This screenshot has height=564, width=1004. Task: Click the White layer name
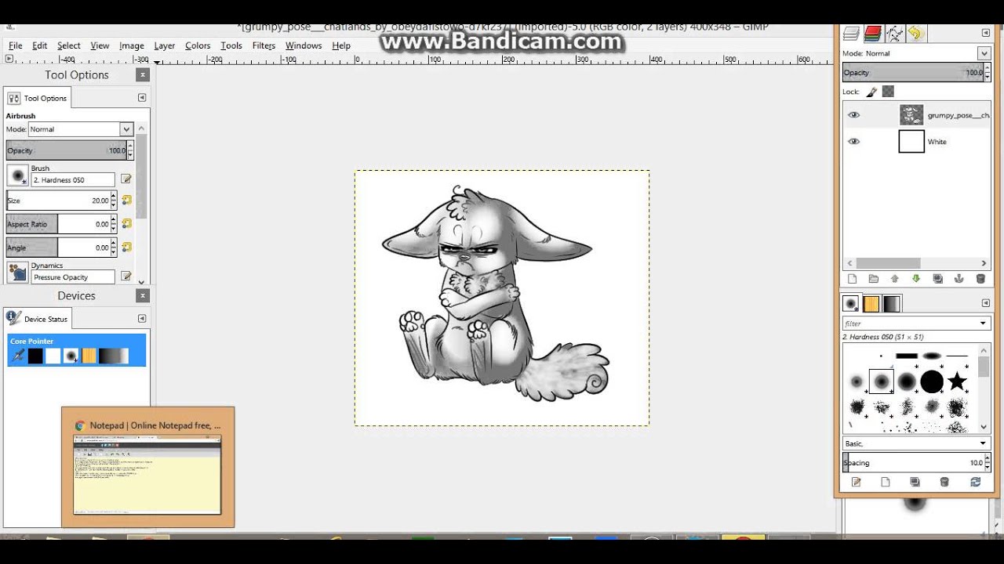coord(937,142)
